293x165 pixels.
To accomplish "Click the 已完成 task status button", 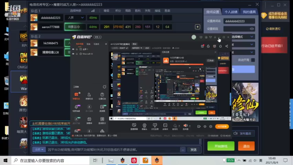I will [210, 60].
